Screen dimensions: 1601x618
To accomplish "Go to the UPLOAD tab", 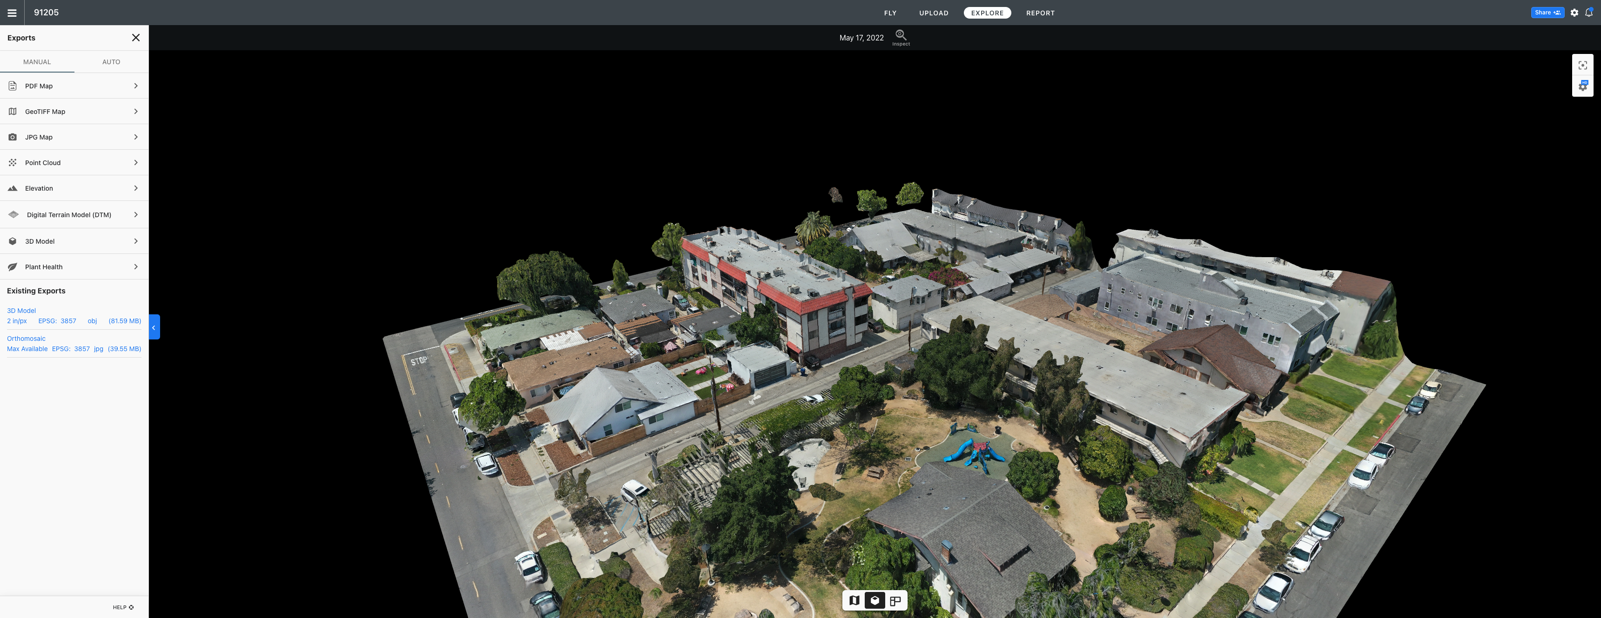I will pos(934,13).
